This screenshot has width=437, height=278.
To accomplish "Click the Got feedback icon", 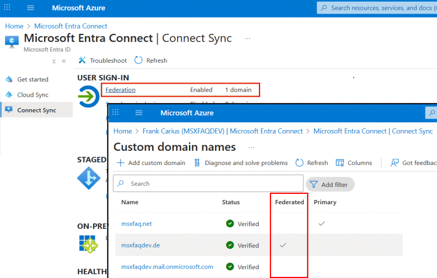I will click(394, 163).
